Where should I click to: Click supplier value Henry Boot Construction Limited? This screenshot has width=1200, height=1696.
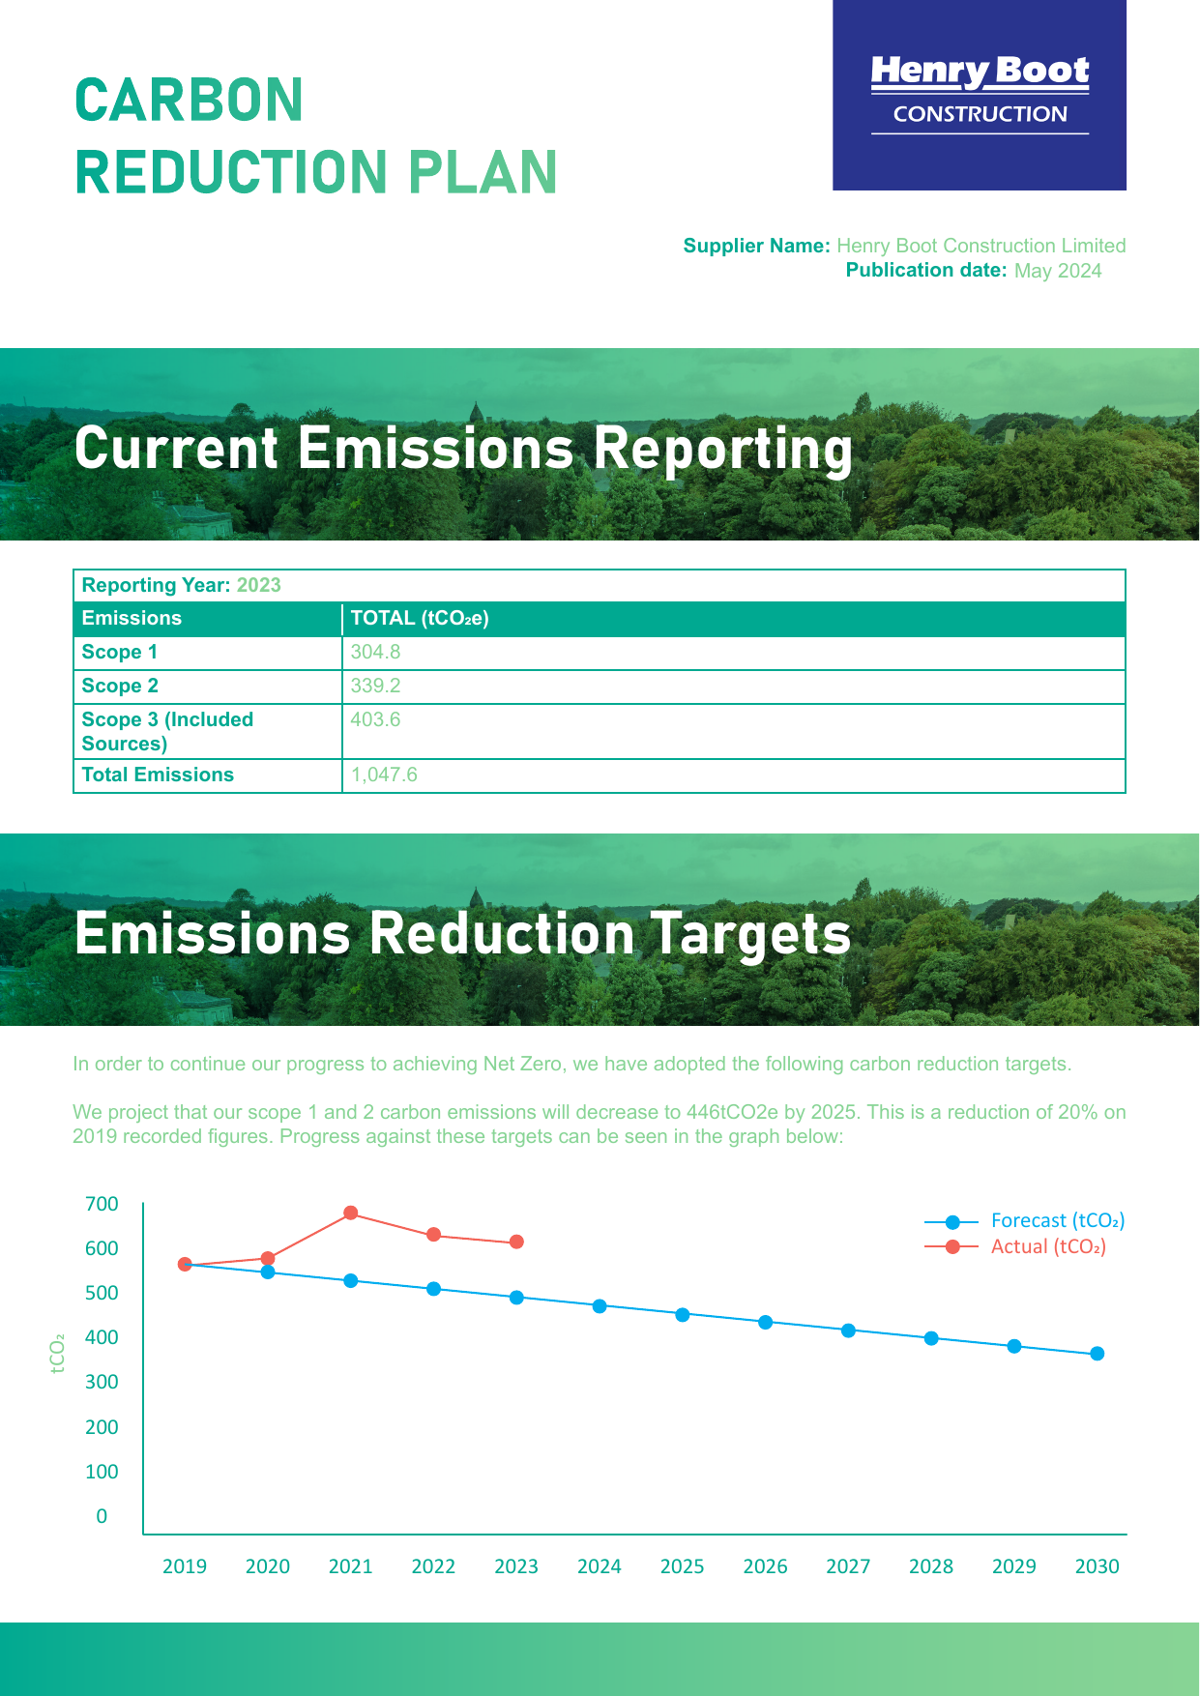click(x=981, y=246)
